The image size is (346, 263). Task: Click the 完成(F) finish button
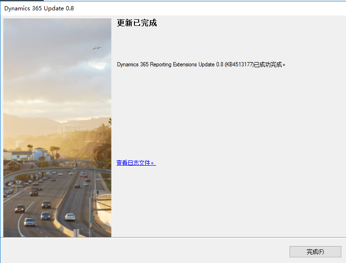click(x=315, y=252)
